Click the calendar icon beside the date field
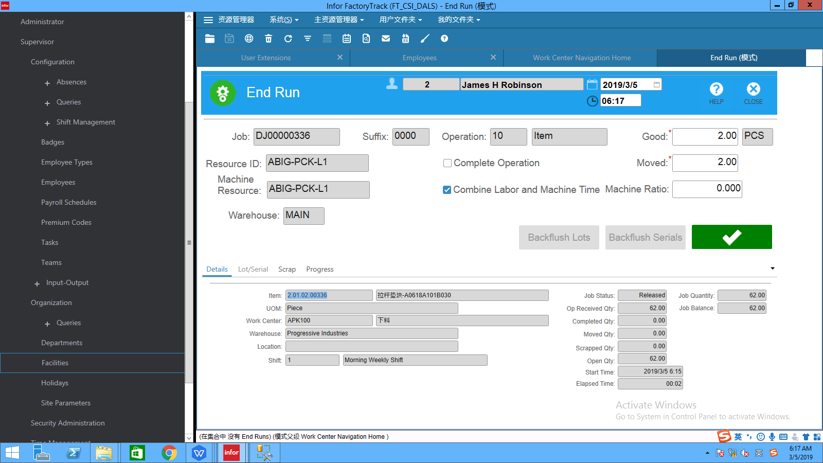 pos(592,84)
